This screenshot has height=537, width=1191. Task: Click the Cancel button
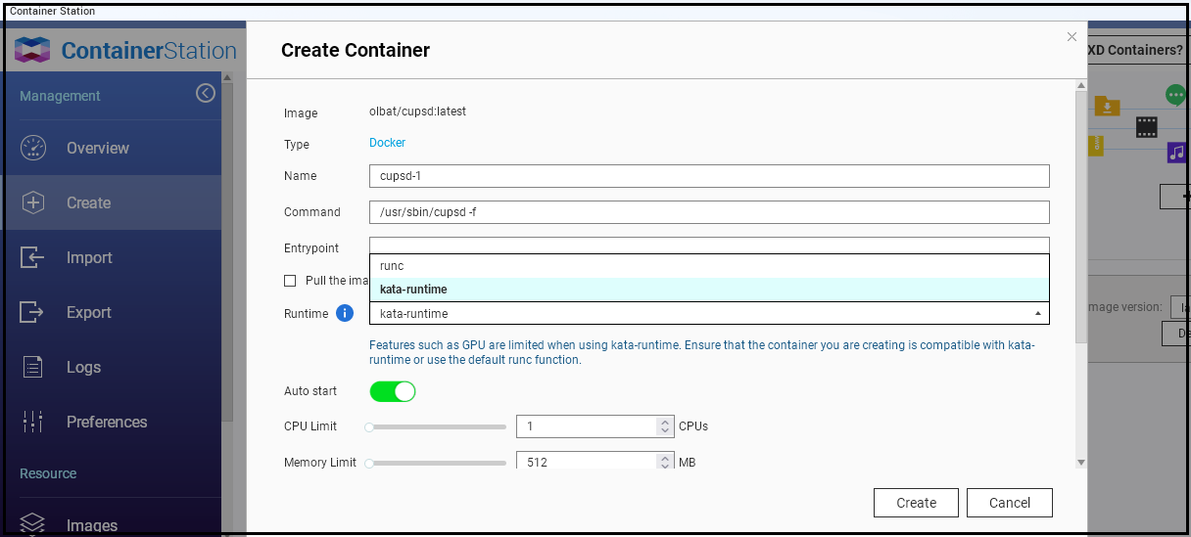(1010, 503)
